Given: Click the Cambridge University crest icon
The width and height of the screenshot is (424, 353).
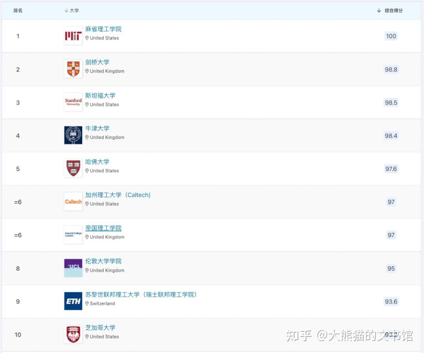Looking at the screenshot, I should pos(73,69).
